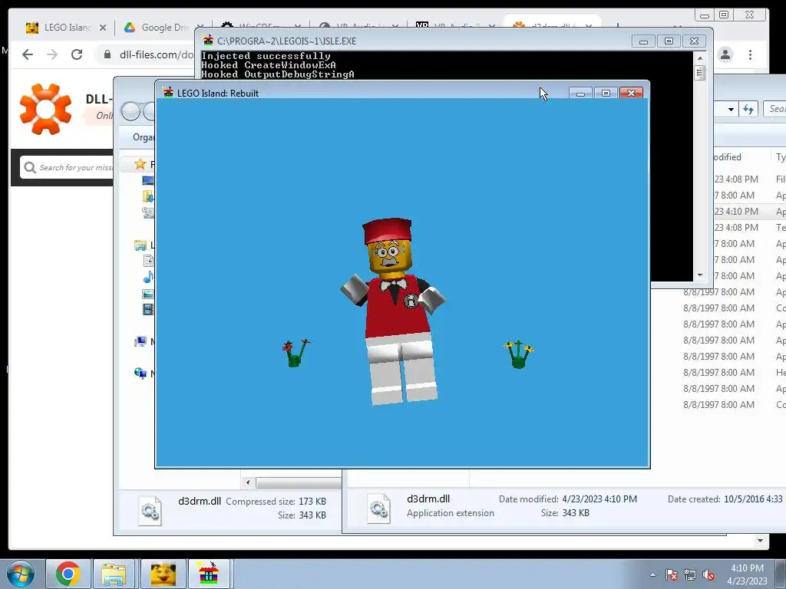
Task: Click the ISLE.EXE console title icon
Action: pos(208,41)
